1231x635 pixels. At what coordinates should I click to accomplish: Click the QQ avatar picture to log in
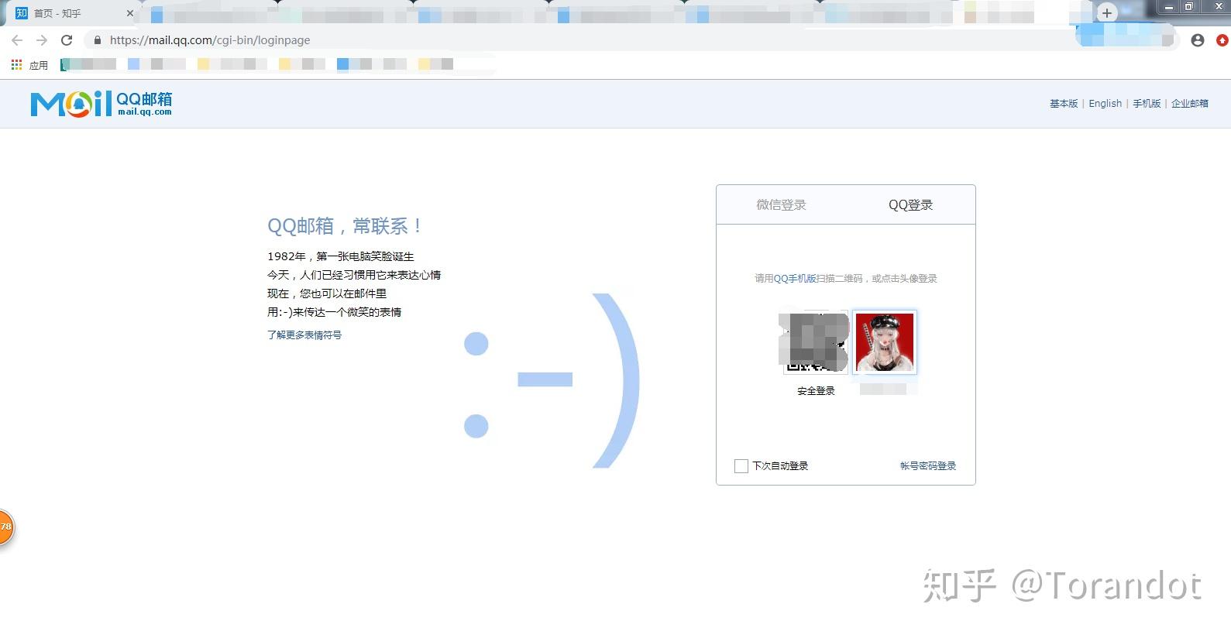pos(885,342)
